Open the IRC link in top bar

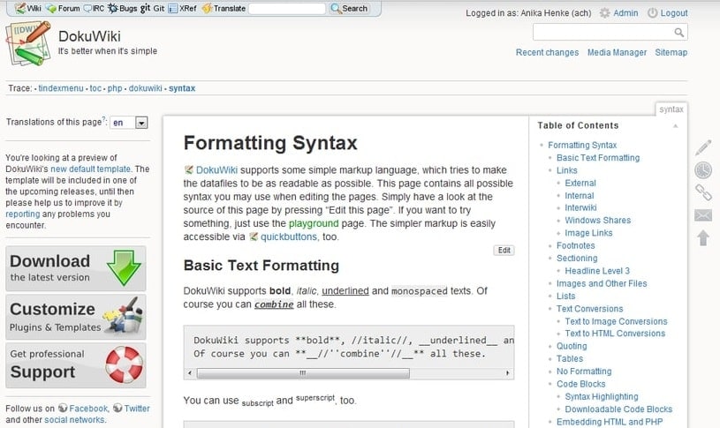[x=95, y=8]
